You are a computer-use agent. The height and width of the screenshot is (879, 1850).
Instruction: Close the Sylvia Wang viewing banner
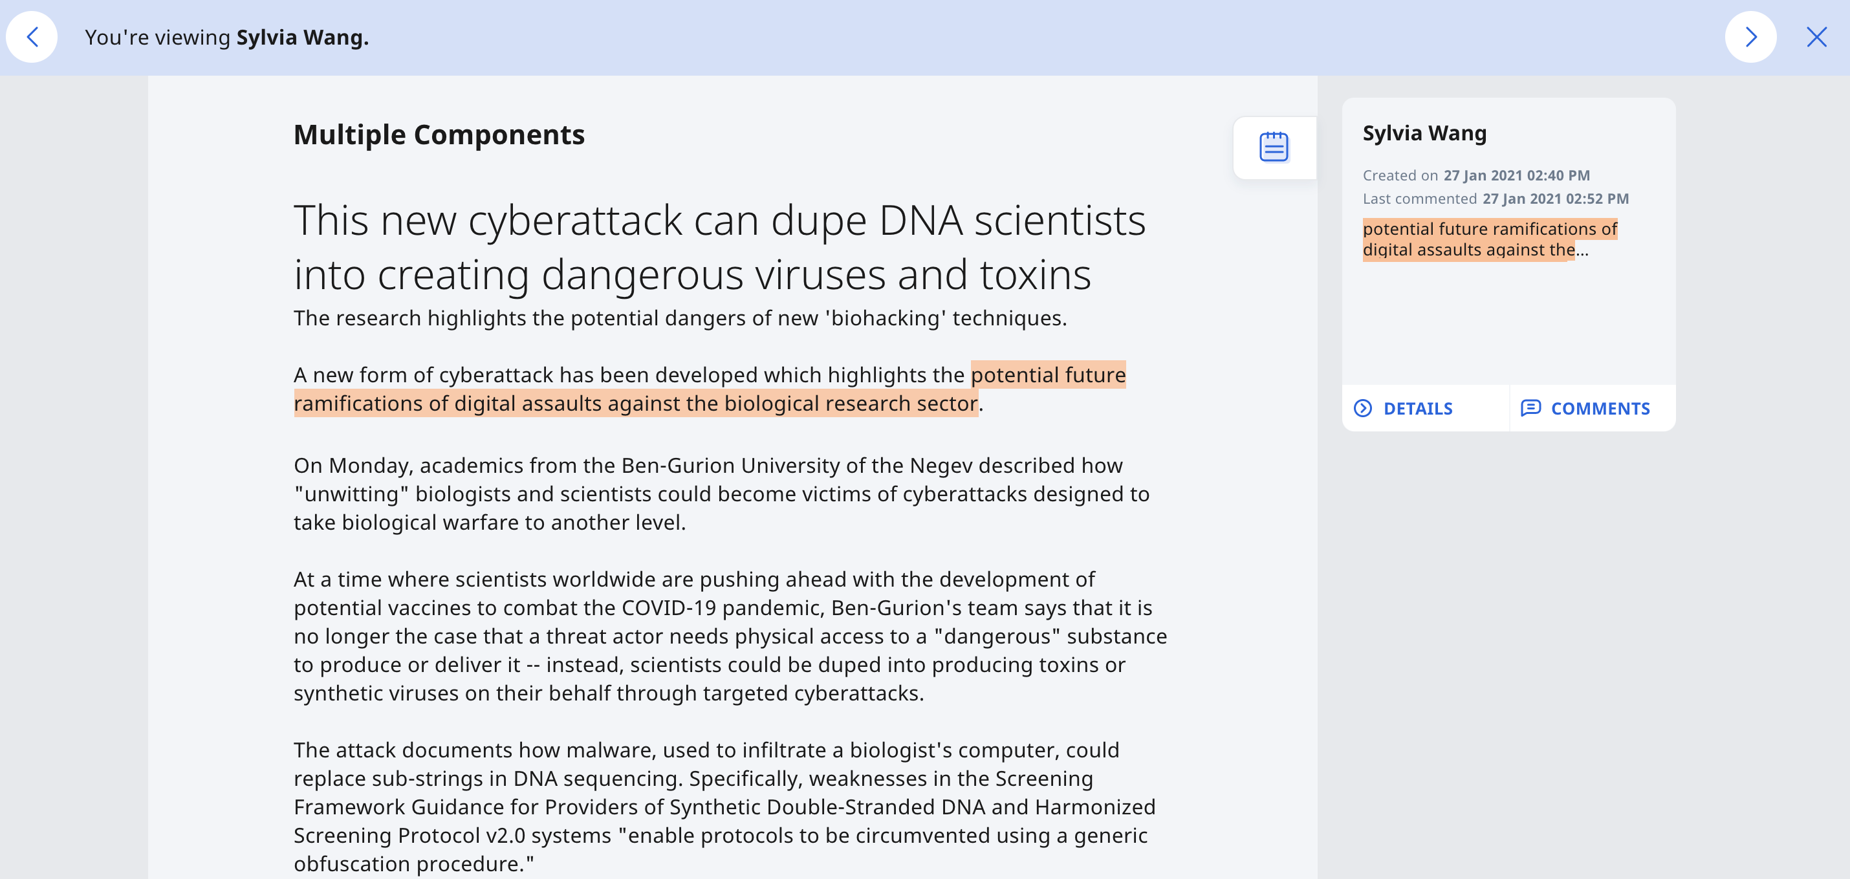tap(1816, 38)
